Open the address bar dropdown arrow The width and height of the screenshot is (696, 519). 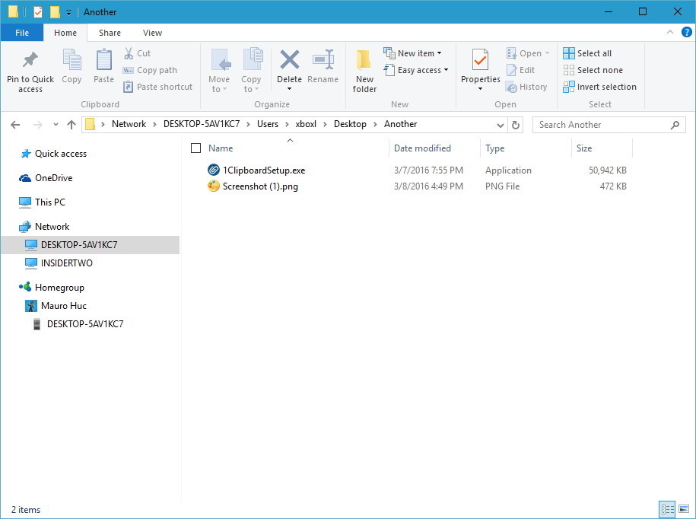pyautogui.click(x=500, y=124)
